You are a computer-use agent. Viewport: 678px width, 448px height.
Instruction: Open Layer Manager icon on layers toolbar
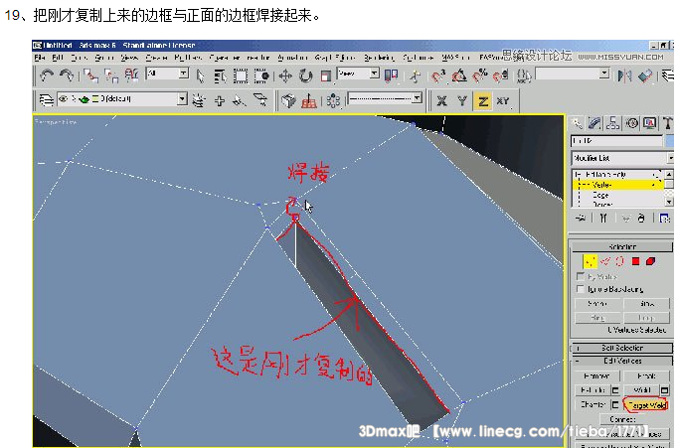click(47, 100)
